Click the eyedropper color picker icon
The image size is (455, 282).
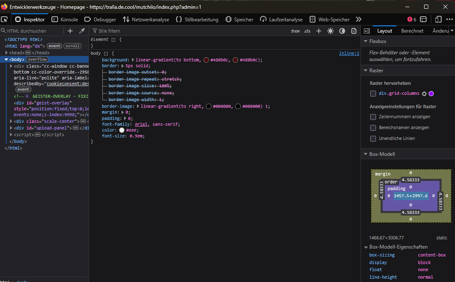pyautogui.click(x=82, y=31)
